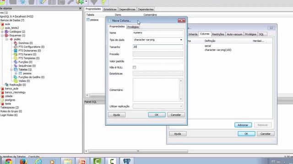
Task: Click the Catálogos (2) icon in tree
Action: 6,31
